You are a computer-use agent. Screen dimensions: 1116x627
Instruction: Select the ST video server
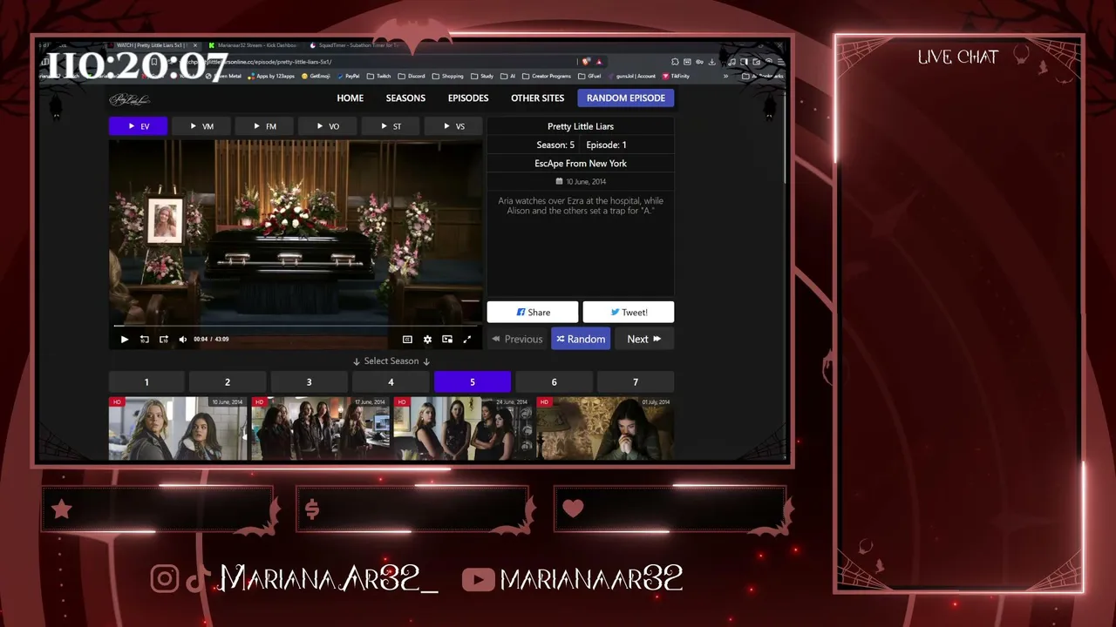[390, 126]
